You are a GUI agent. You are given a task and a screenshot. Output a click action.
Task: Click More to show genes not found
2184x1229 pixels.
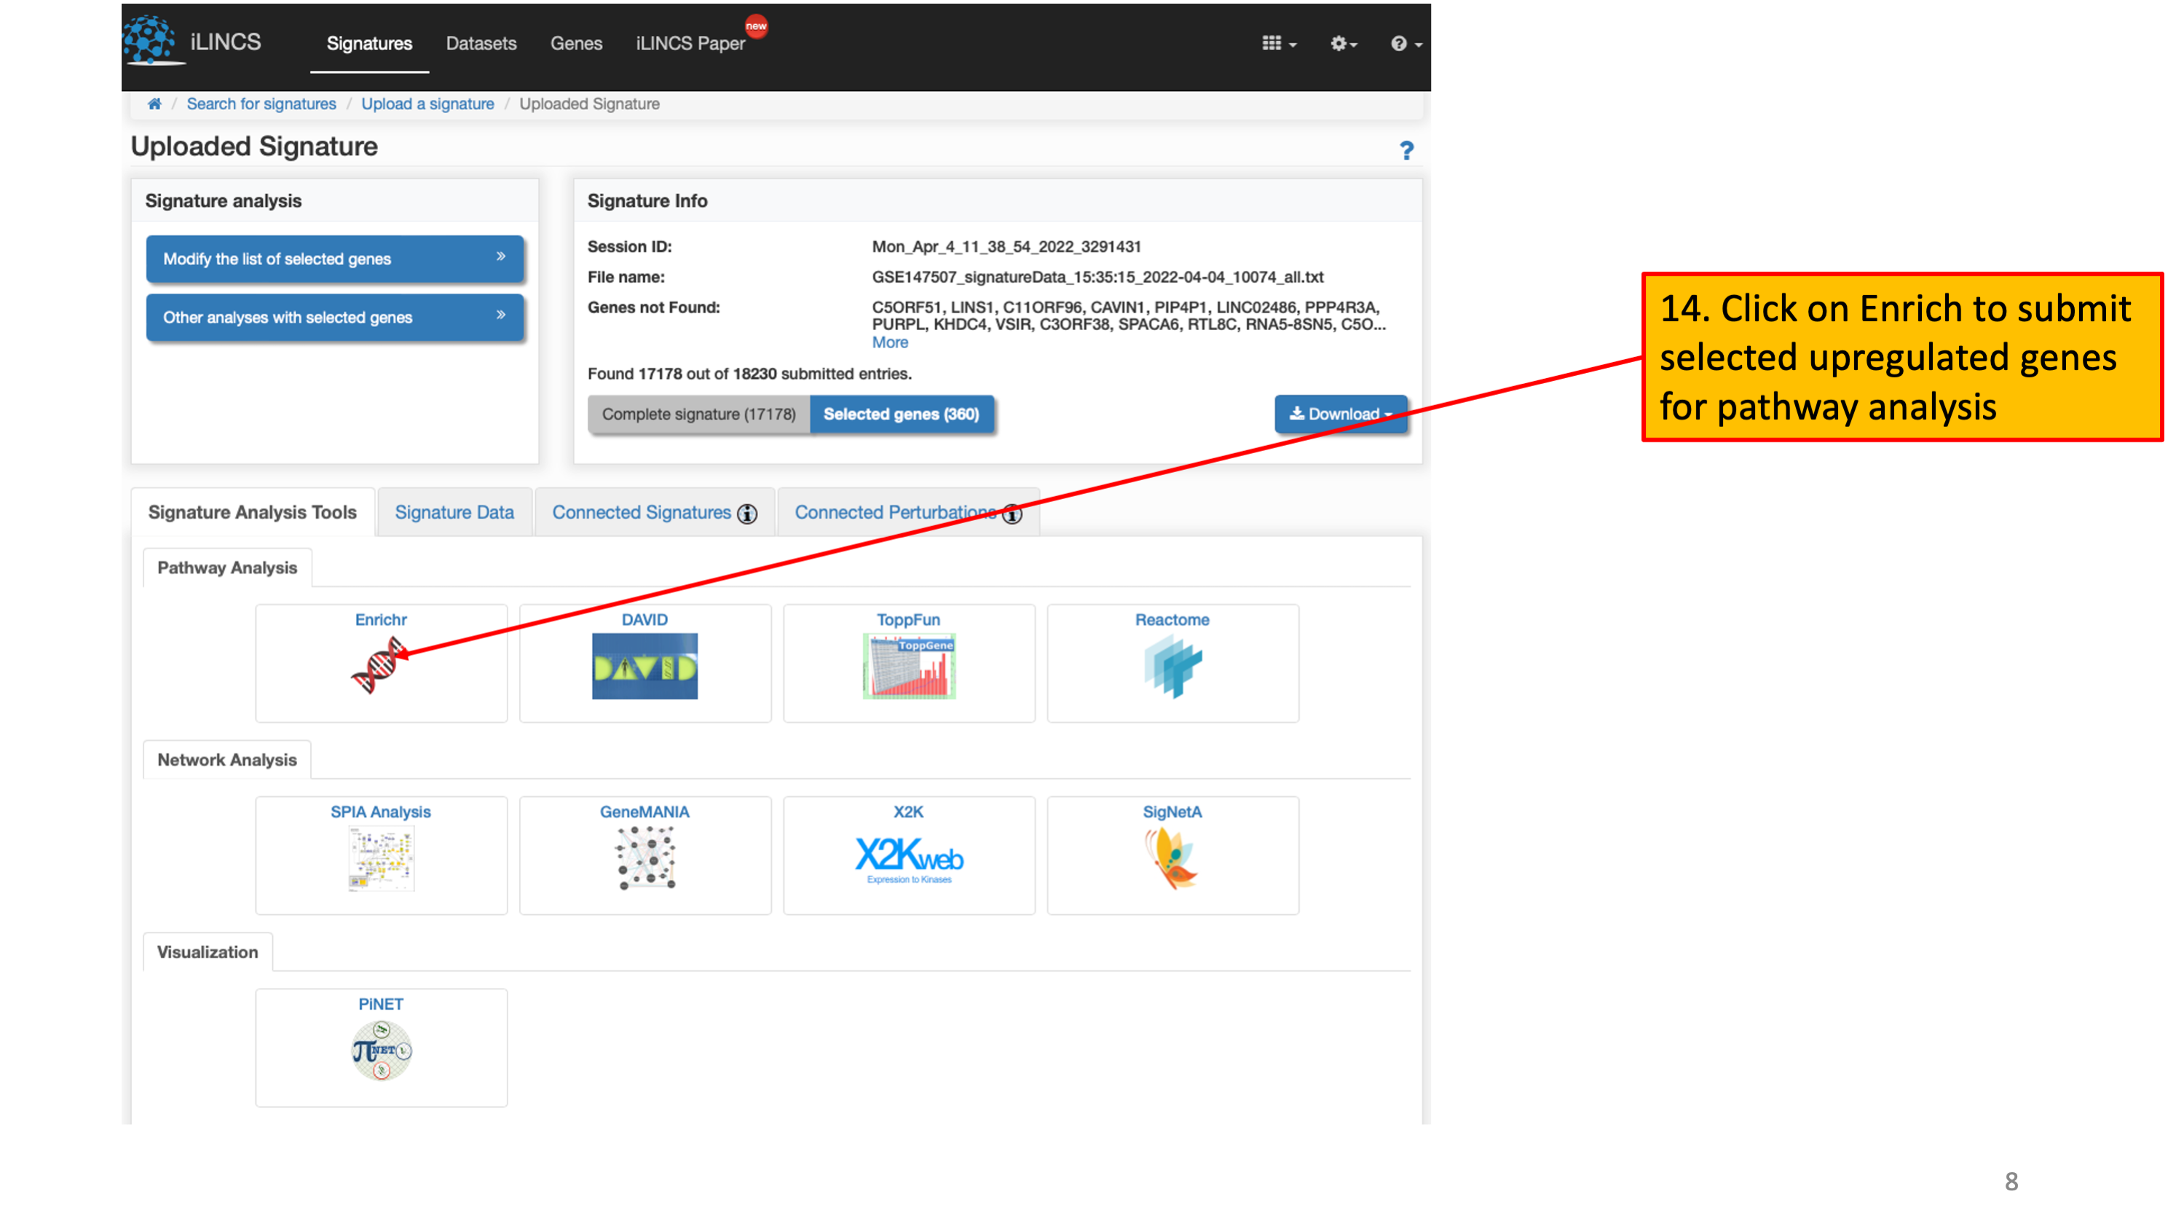click(x=889, y=342)
